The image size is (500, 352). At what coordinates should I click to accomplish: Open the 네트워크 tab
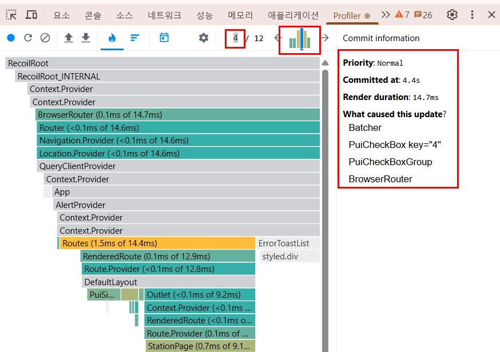pos(165,15)
